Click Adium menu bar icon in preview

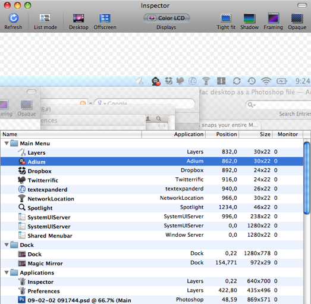point(156,81)
